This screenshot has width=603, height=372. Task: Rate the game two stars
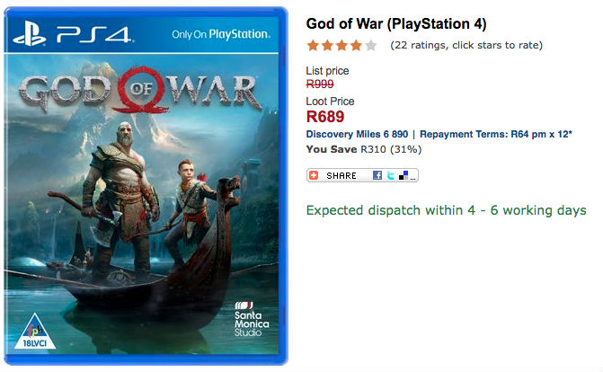point(327,45)
